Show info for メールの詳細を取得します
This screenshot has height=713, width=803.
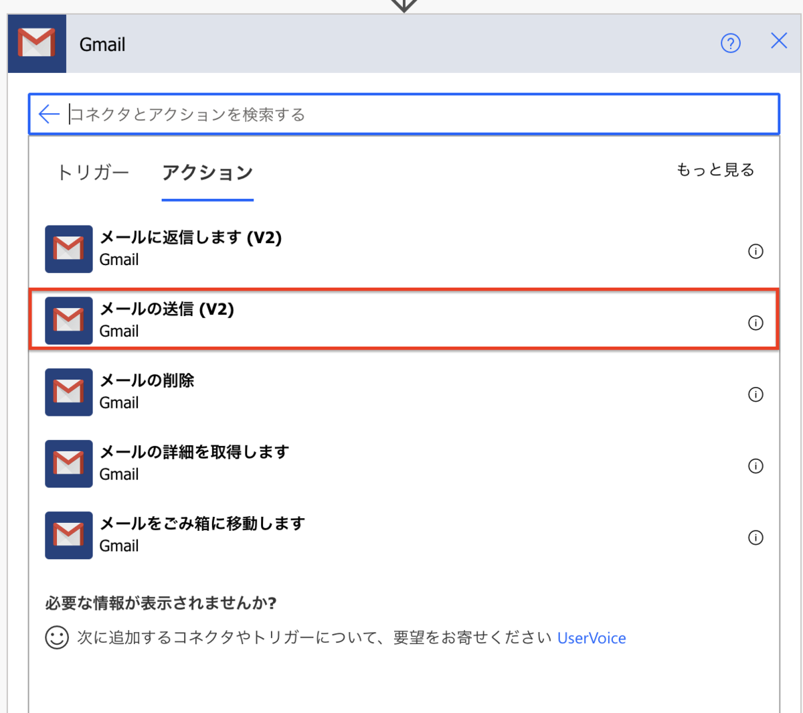click(755, 467)
